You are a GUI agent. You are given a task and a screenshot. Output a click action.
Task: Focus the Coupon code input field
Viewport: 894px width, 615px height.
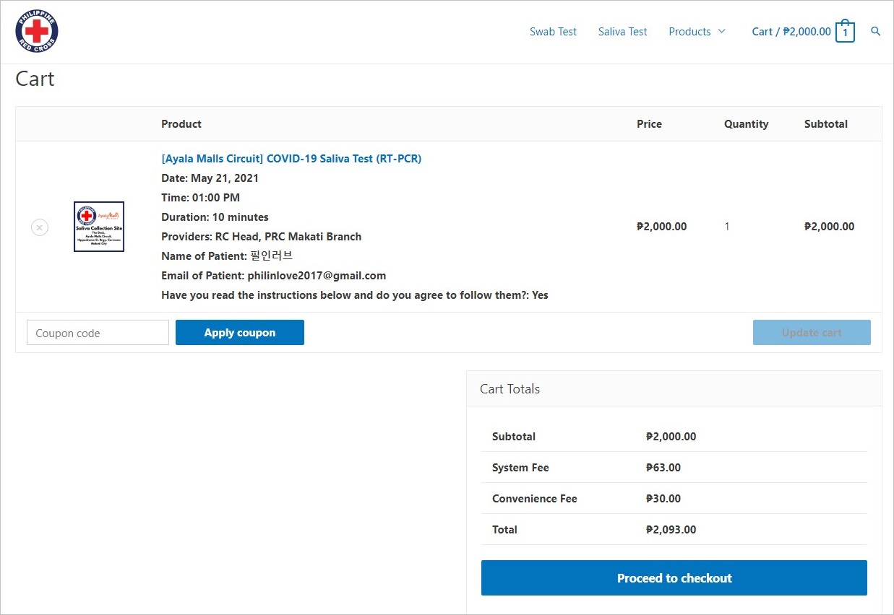pyautogui.click(x=98, y=333)
